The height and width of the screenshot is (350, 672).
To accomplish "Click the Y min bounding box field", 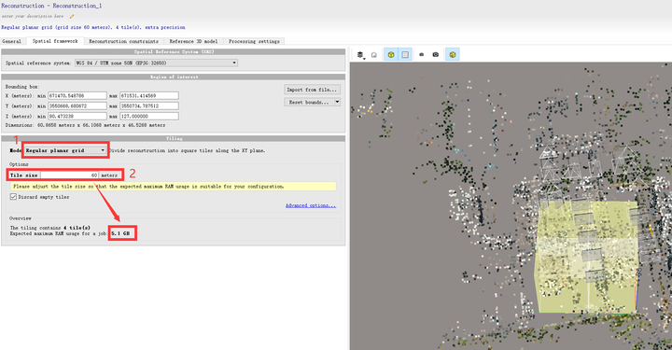I will (x=77, y=105).
